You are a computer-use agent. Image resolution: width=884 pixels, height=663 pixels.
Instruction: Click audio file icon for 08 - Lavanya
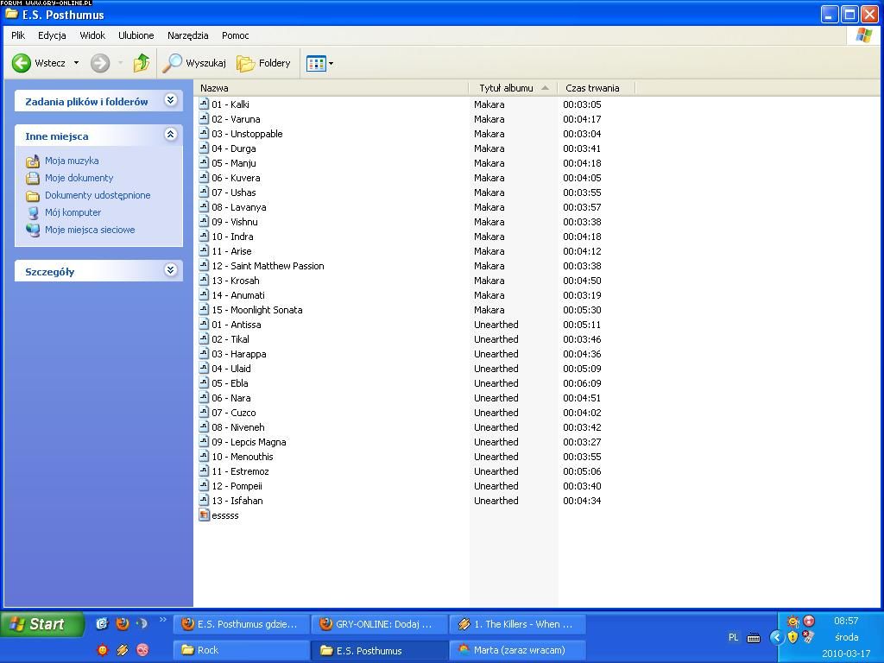(204, 207)
